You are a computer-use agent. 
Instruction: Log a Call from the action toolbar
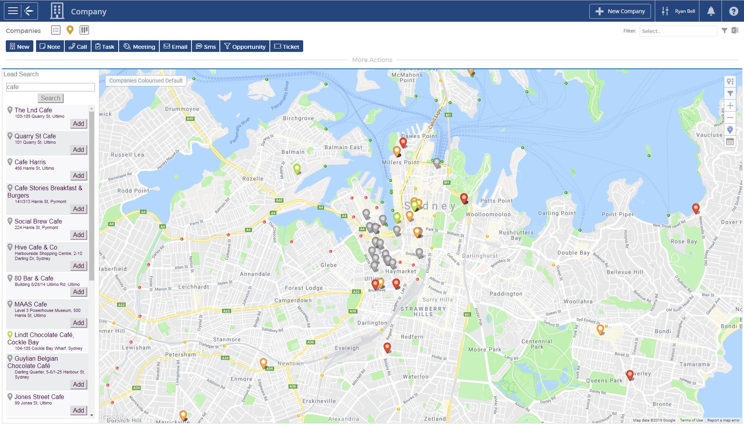click(78, 46)
